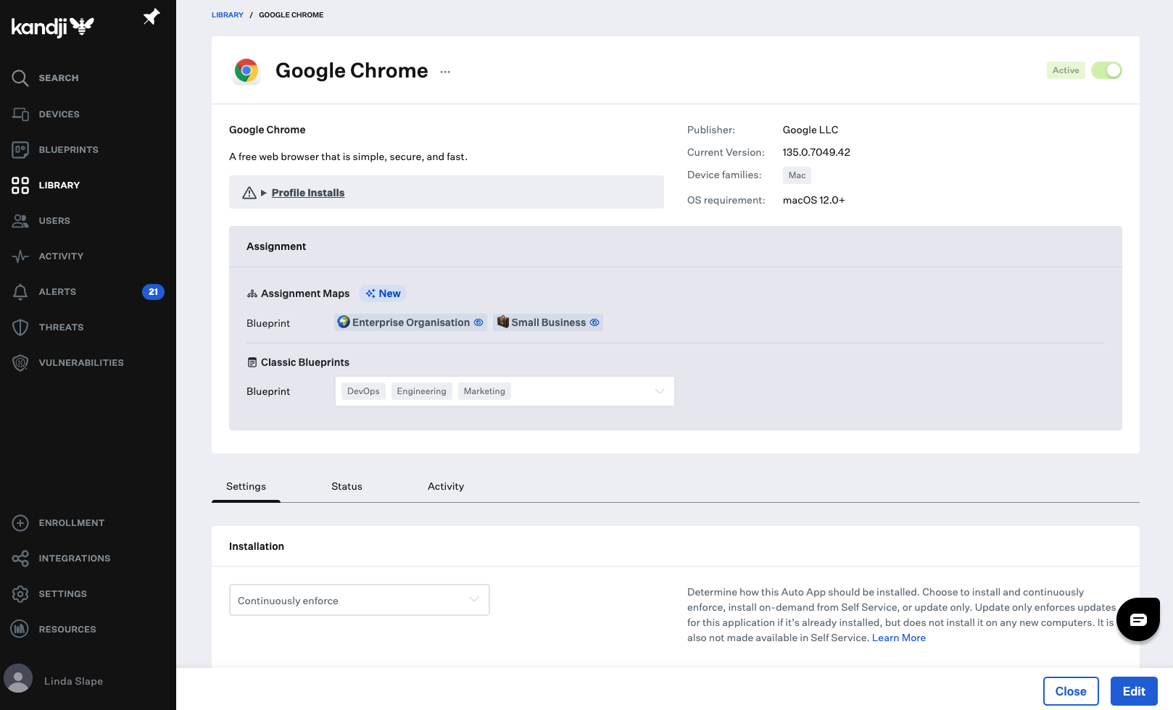Open Activity pulse icon in sidebar
The width and height of the screenshot is (1173, 710).
click(x=20, y=256)
